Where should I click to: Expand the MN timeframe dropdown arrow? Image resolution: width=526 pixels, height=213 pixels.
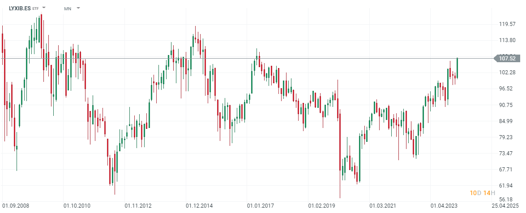tap(78, 8)
